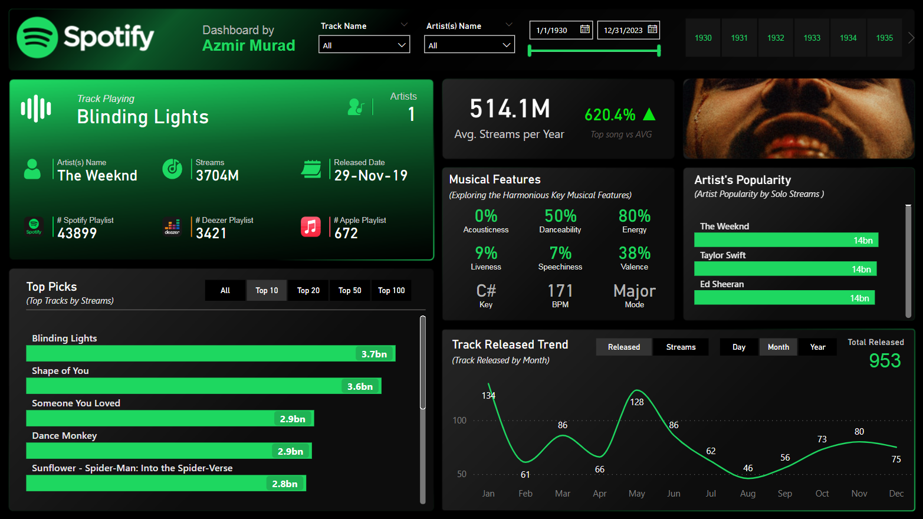The height and width of the screenshot is (519, 923).
Task: Expand the Artist(s) Name dropdown
Action: click(469, 45)
